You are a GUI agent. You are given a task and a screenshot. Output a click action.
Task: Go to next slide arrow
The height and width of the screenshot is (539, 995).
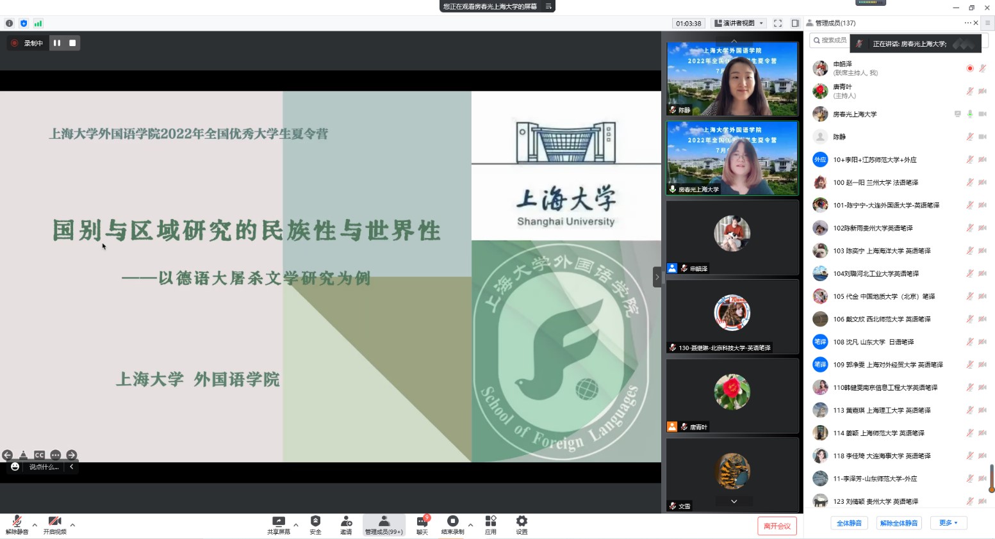tap(71, 455)
